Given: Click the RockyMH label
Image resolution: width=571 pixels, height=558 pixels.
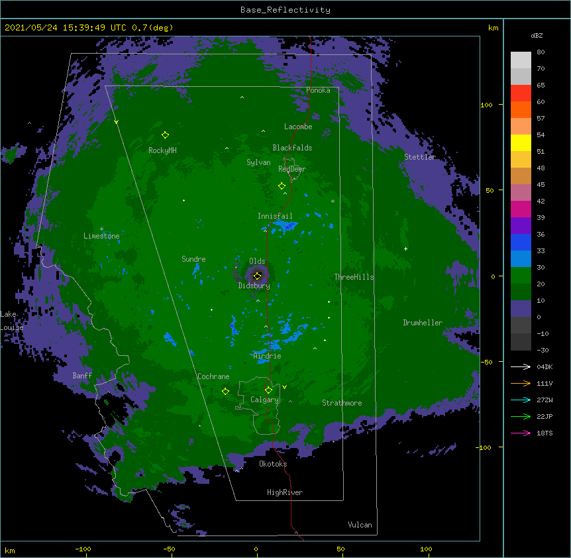Looking at the screenshot, I should coord(162,150).
